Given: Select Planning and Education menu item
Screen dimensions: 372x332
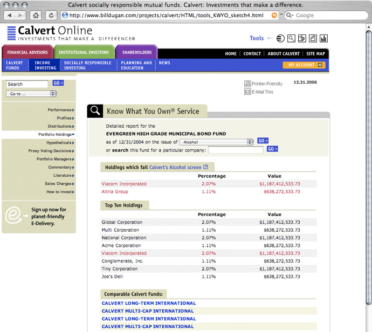Looking at the screenshot, I should tap(136, 65).
